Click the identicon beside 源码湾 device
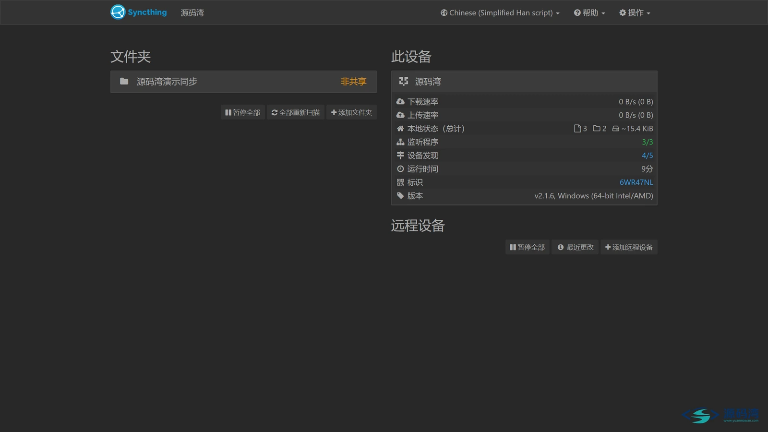Viewport: 768px width, 432px height. point(404,81)
